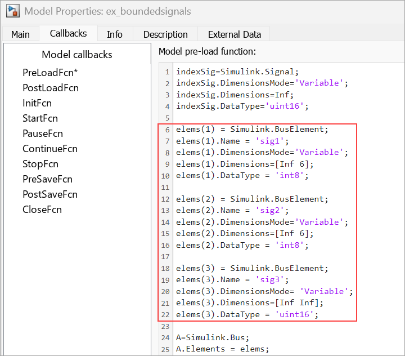Select PostLoadFcn callback

pos(51,88)
